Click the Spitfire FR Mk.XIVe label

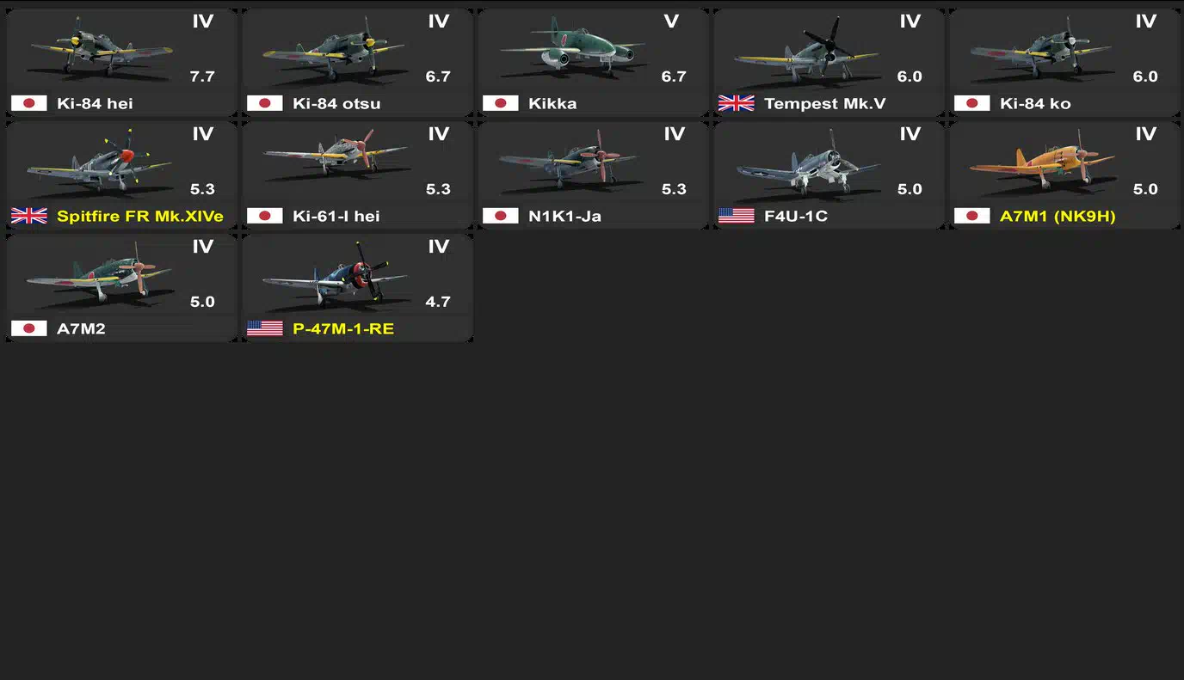pyautogui.click(x=139, y=216)
